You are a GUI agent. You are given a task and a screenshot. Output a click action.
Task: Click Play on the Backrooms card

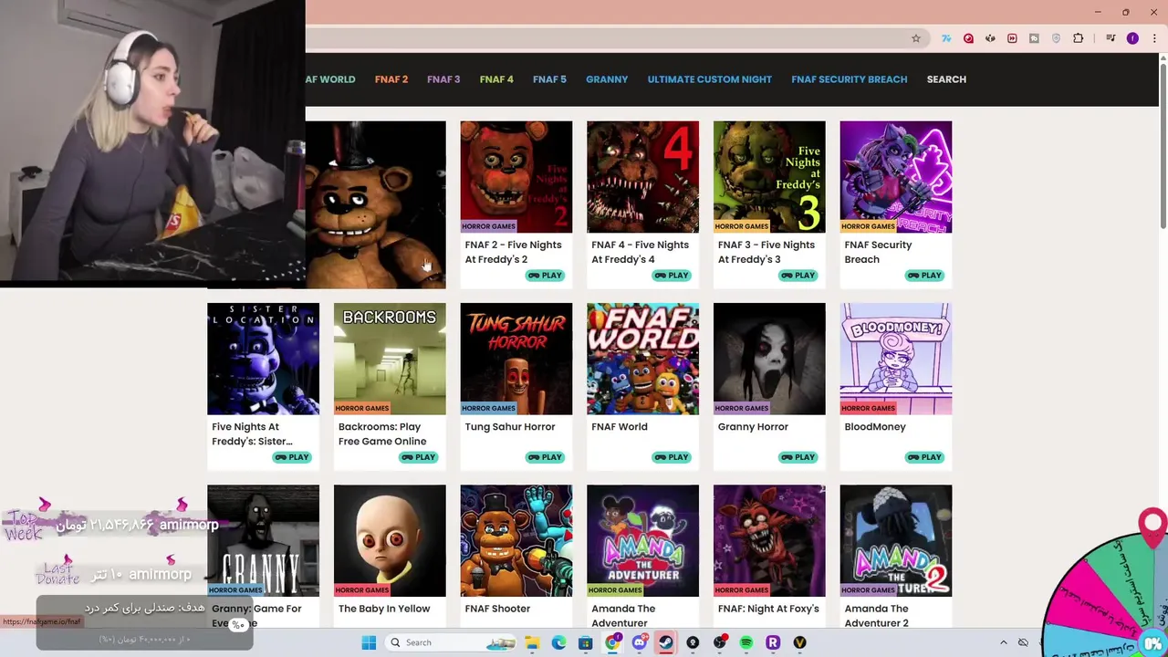point(419,457)
